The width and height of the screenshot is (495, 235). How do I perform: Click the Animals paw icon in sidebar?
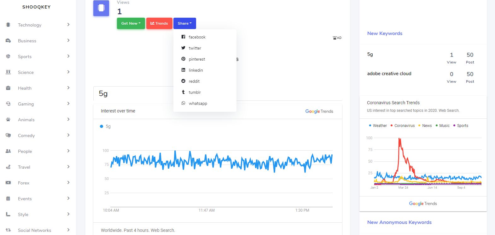[8, 119]
